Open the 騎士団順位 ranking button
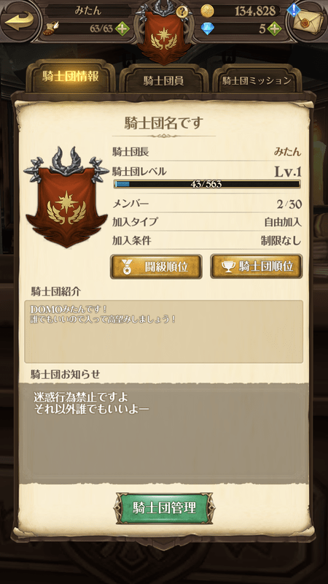Viewport: 328px width, 584px height. click(257, 266)
